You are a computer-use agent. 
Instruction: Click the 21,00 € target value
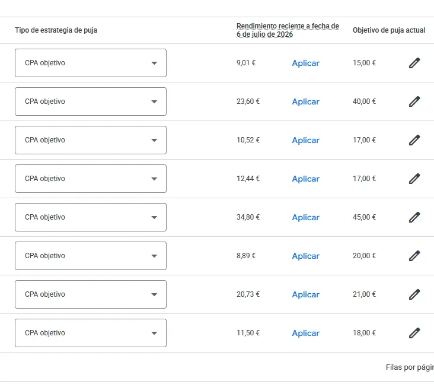[x=364, y=294]
